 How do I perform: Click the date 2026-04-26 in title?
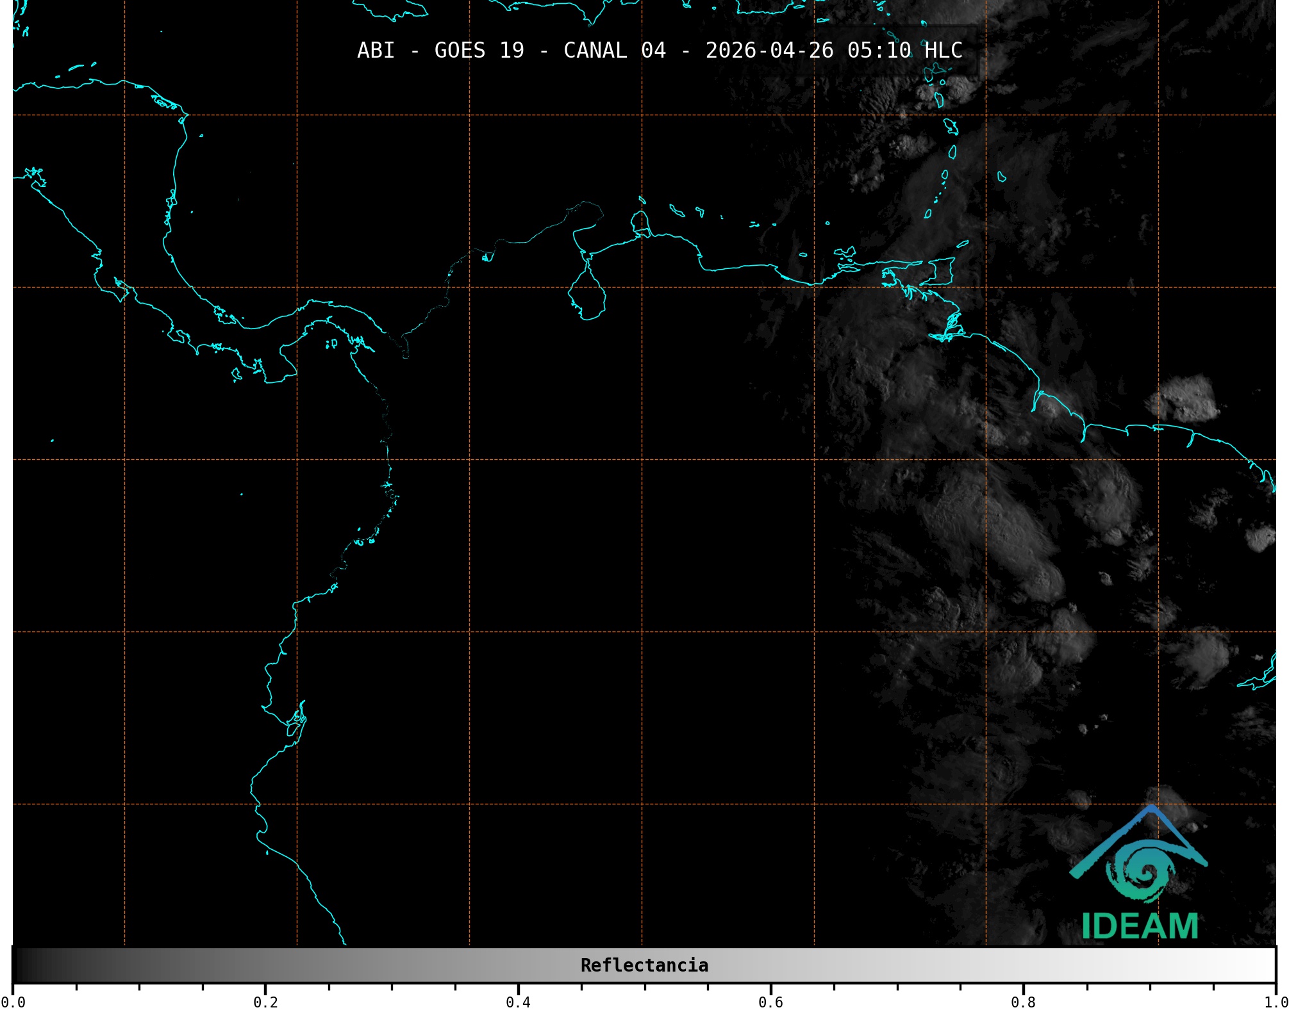pos(769,50)
